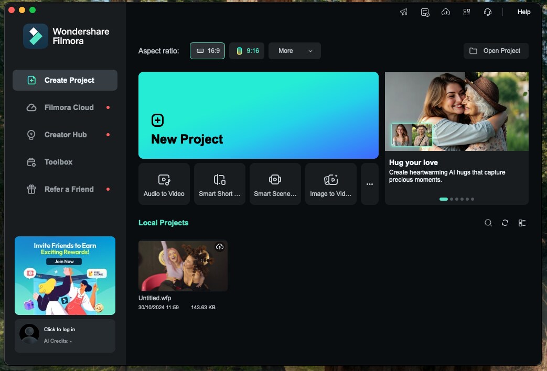Jump to the second promo carousel dot
Image resolution: width=547 pixels, height=371 pixels.
(x=451, y=199)
